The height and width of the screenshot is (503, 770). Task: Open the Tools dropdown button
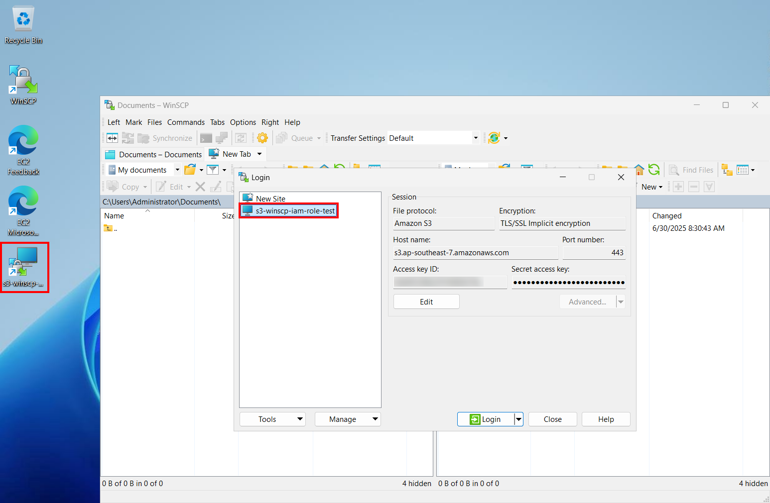pos(272,419)
